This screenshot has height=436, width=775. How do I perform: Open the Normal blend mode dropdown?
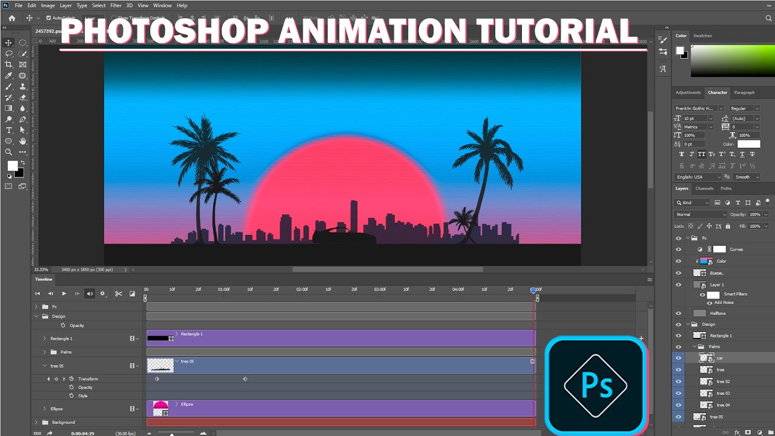coord(701,215)
